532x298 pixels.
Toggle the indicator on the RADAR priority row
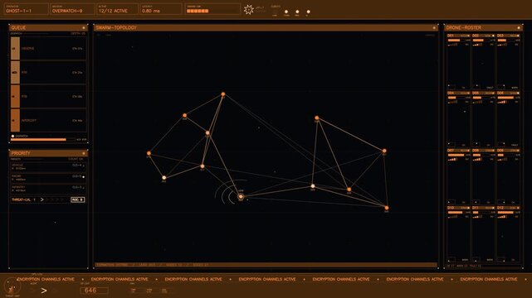84,177
